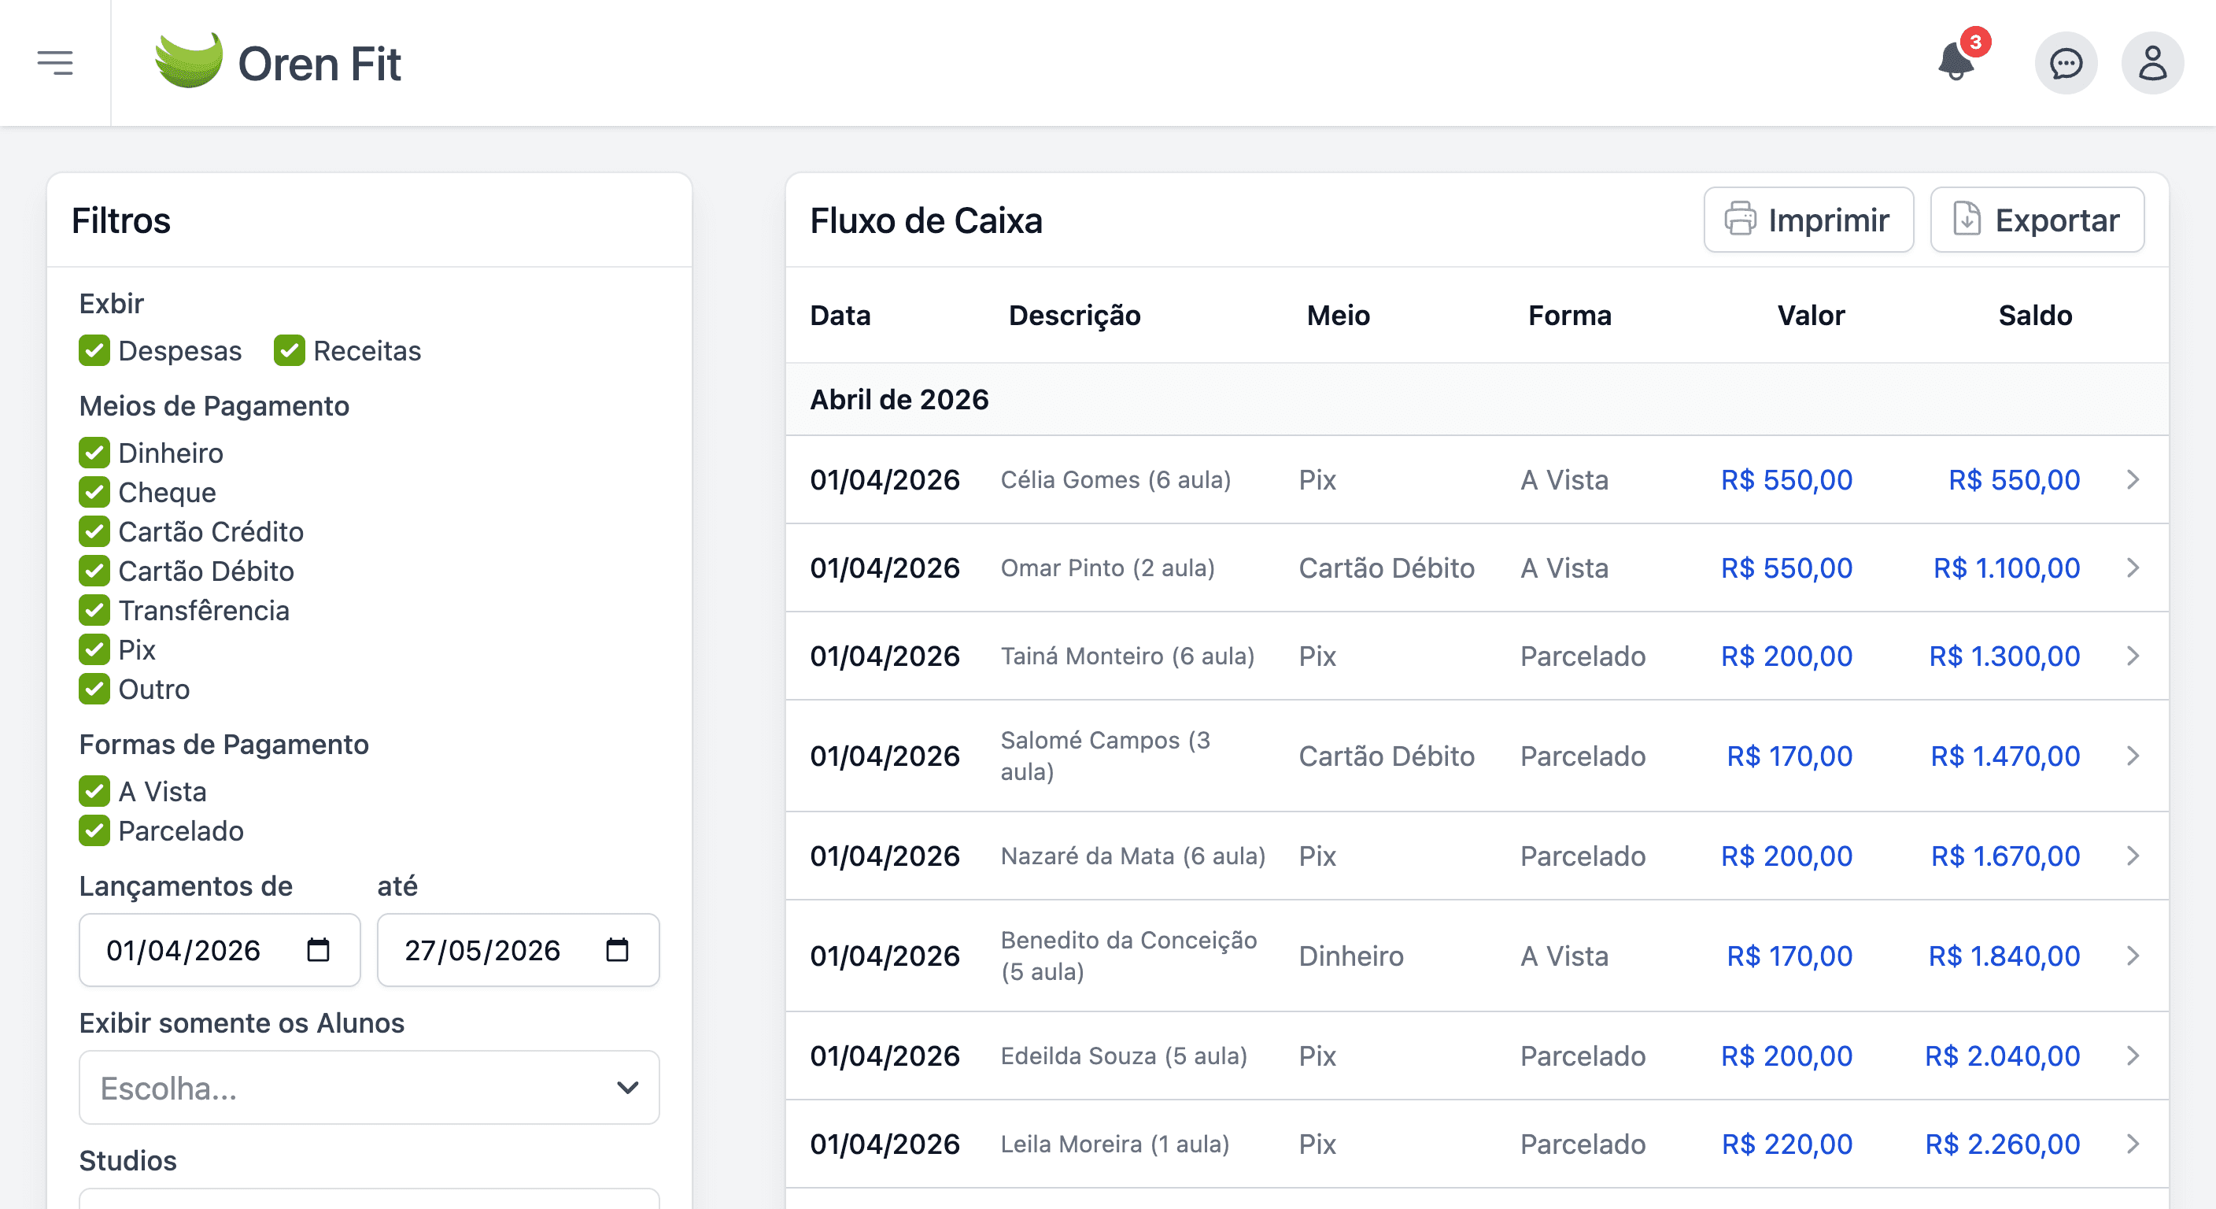Image resolution: width=2216 pixels, height=1209 pixels.
Task: Open the hamburger menu
Action: pyautogui.click(x=55, y=63)
